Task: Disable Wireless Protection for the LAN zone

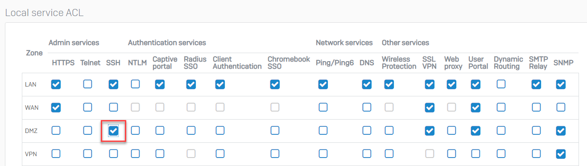Action: tap(389, 84)
